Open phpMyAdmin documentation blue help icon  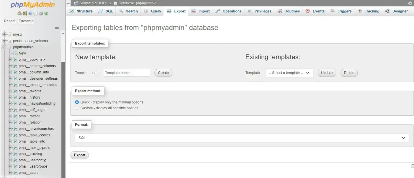[30, 14]
